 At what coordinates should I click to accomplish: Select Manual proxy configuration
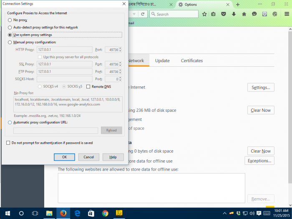[x=10, y=43]
